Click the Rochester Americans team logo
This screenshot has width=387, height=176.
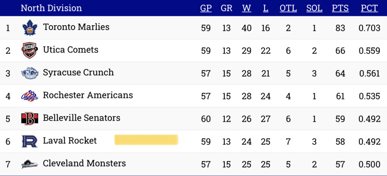pyautogui.click(x=29, y=96)
